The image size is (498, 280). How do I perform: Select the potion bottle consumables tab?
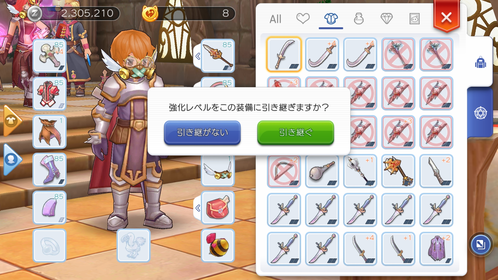tap(359, 19)
